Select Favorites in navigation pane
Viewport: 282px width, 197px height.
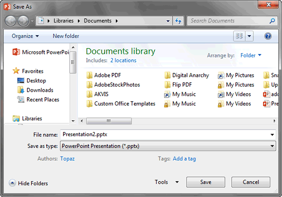click(x=28, y=71)
